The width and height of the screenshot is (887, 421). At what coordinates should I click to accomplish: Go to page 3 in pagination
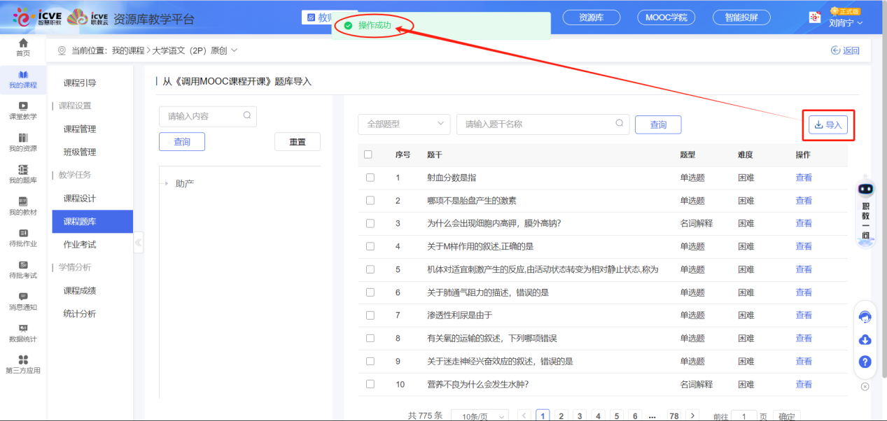[x=579, y=415]
